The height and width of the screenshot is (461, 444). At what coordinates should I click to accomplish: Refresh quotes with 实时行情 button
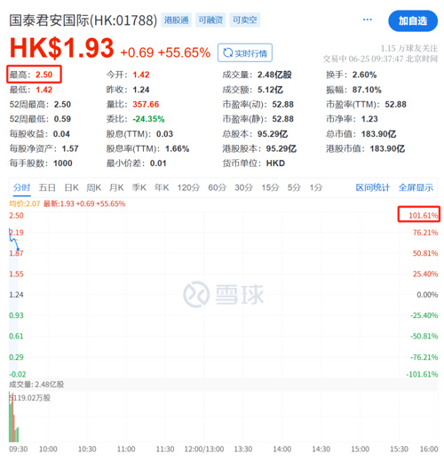click(245, 53)
